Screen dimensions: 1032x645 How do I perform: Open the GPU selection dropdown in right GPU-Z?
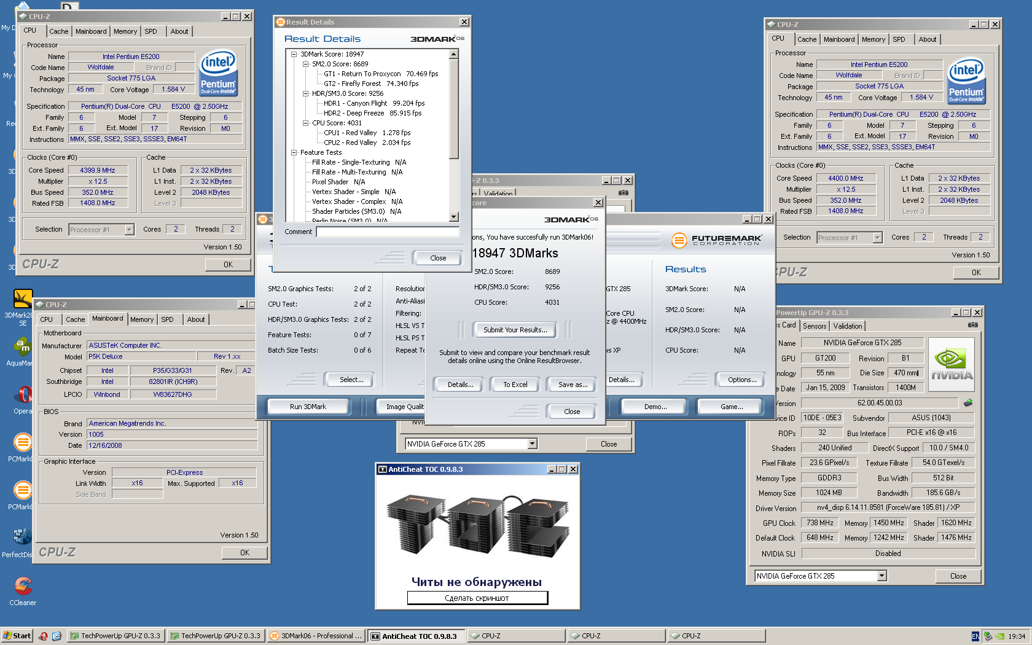click(882, 576)
